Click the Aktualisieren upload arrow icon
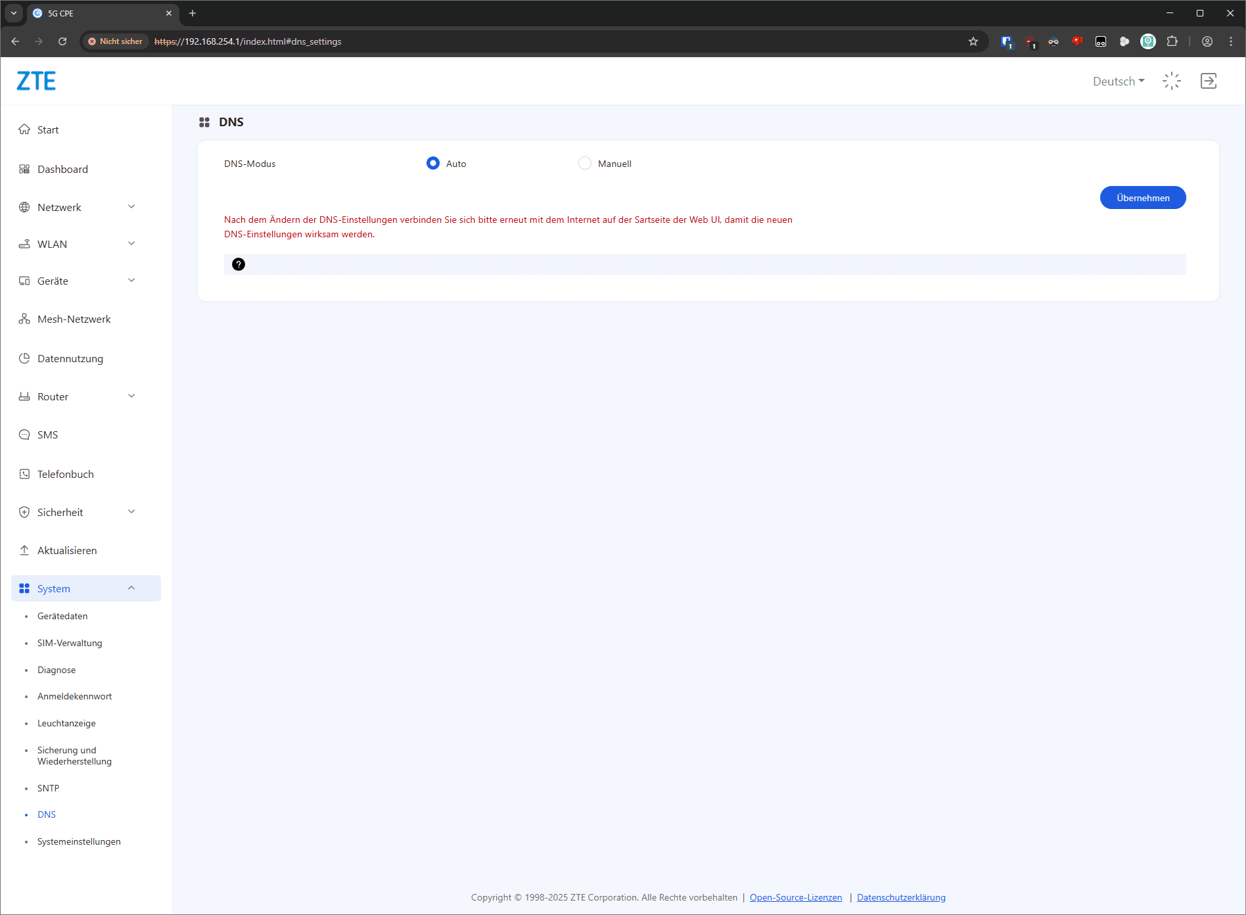The width and height of the screenshot is (1246, 915). tap(24, 550)
